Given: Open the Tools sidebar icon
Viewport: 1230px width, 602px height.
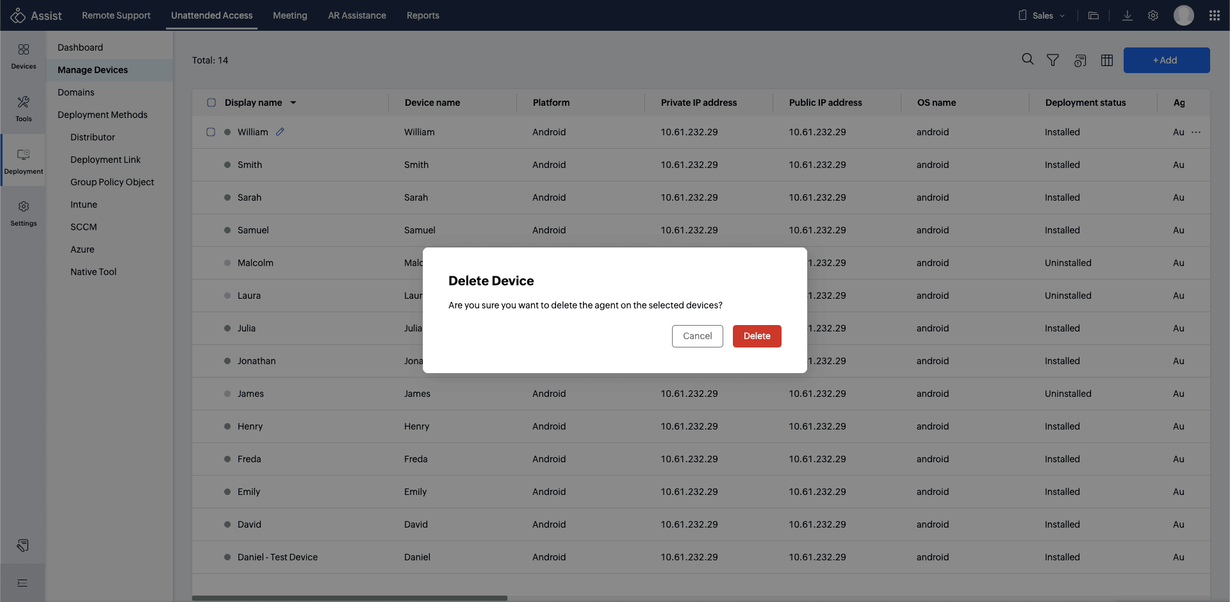Looking at the screenshot, I should (24, 108).
